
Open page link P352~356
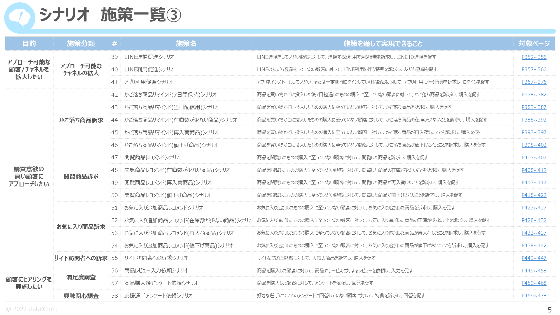(534, 57)
